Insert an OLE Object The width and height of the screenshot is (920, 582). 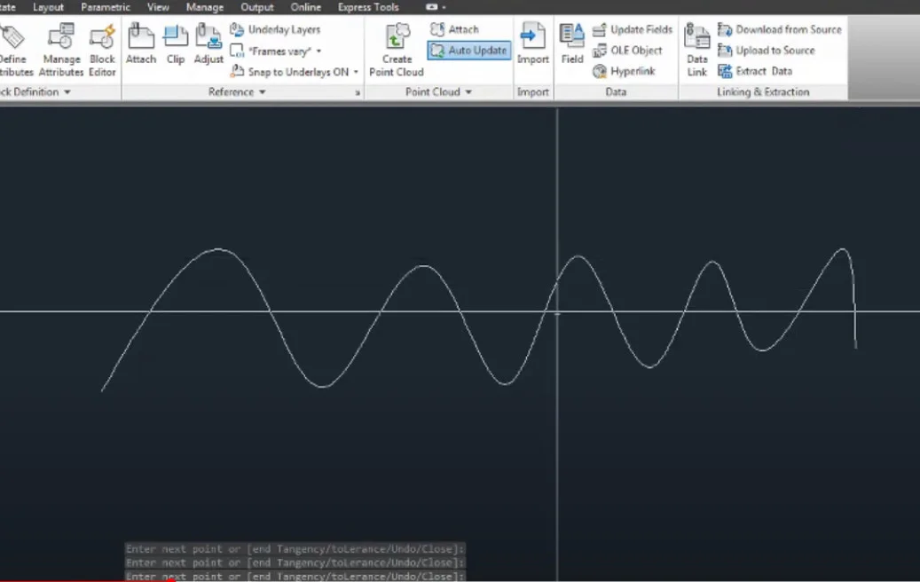point(626,51)
